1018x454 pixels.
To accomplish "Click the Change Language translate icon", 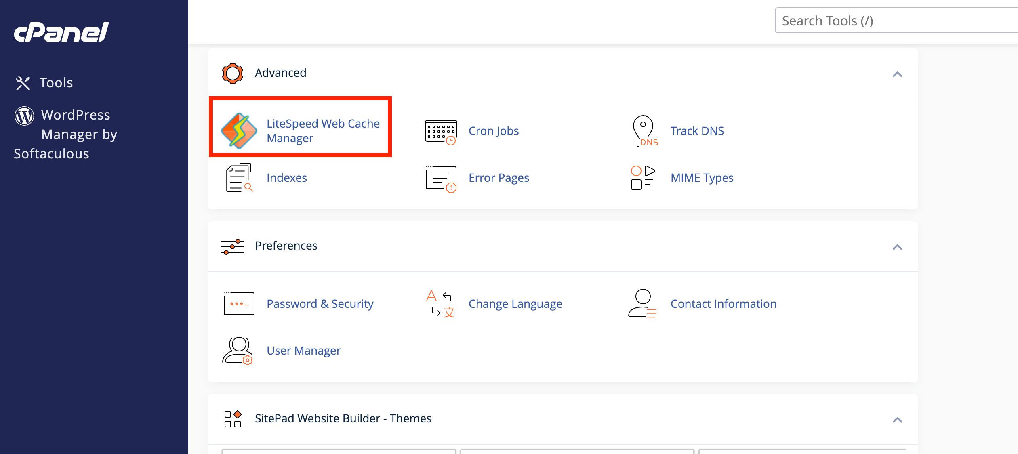I will (x=441, y=304).
